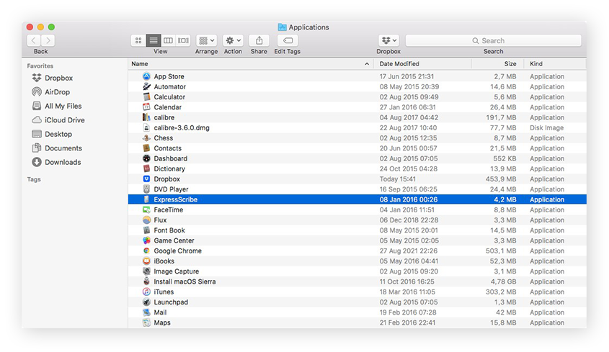Click the "27 Aug 2021 22:26" date
Screen dimensions: 609x352
(x=409, y=251)
